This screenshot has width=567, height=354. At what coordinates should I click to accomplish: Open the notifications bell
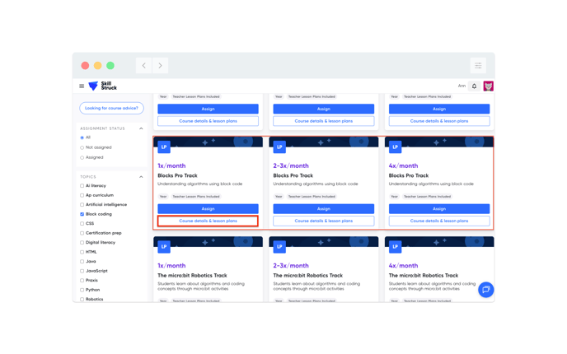[474, 86]
